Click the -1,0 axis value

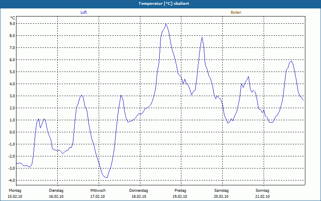[x=12, y=144]
